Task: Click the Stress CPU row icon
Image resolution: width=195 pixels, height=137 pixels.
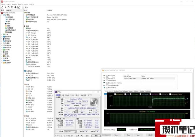Action: (x=104, y=76)
